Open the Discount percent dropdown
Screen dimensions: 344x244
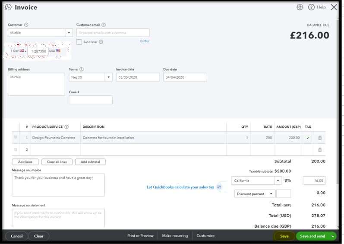coord(271,194)
